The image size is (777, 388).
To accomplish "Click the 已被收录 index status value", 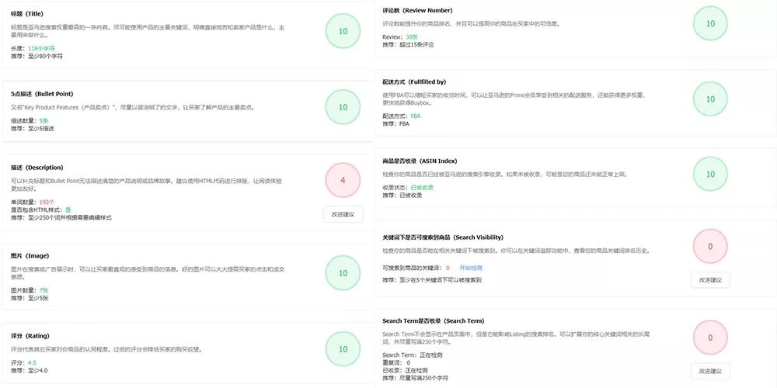I will 422,188.
